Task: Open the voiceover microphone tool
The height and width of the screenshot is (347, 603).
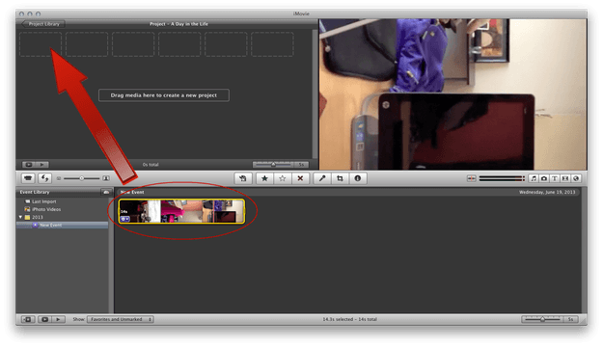Action: [x=322, y=178]
